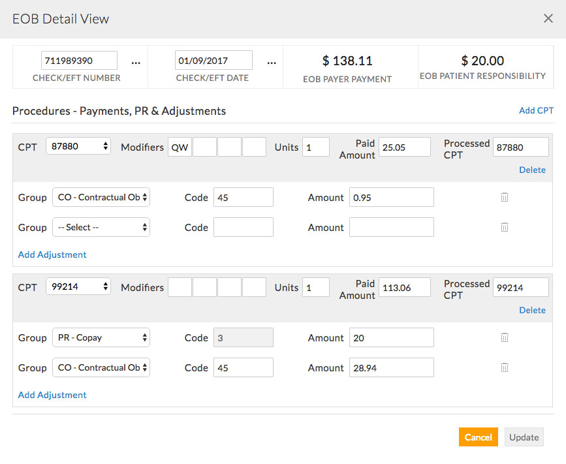566x464 pixels.
Task: Expand the CPT 99214 dropdown
Action: click(x=78, y=287)
